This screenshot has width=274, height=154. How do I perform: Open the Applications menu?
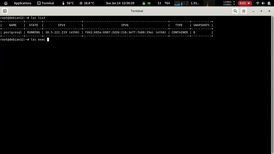(x=23, y=3)
